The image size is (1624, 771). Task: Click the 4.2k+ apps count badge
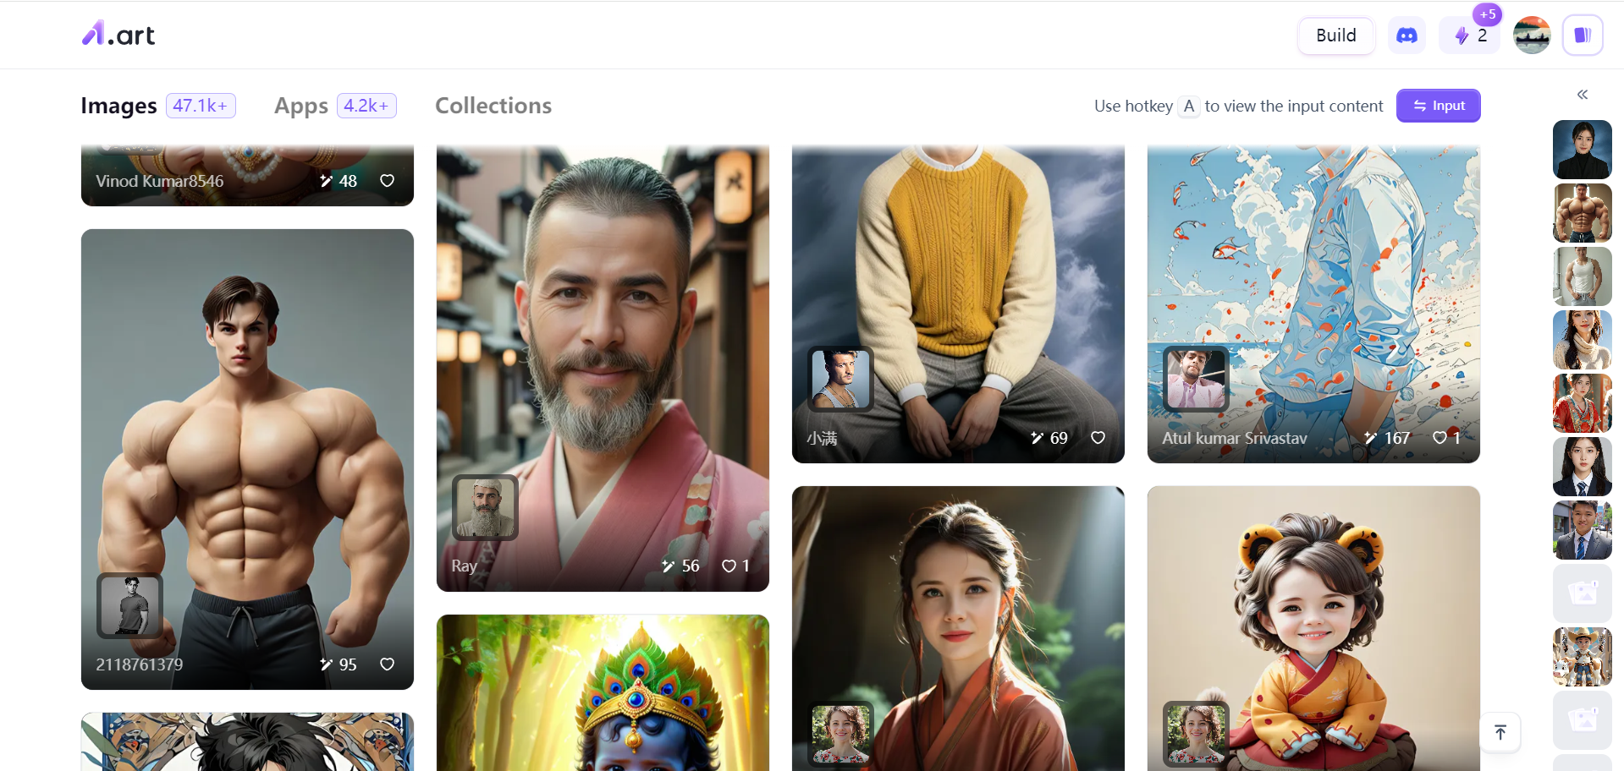tap(366, 106)
